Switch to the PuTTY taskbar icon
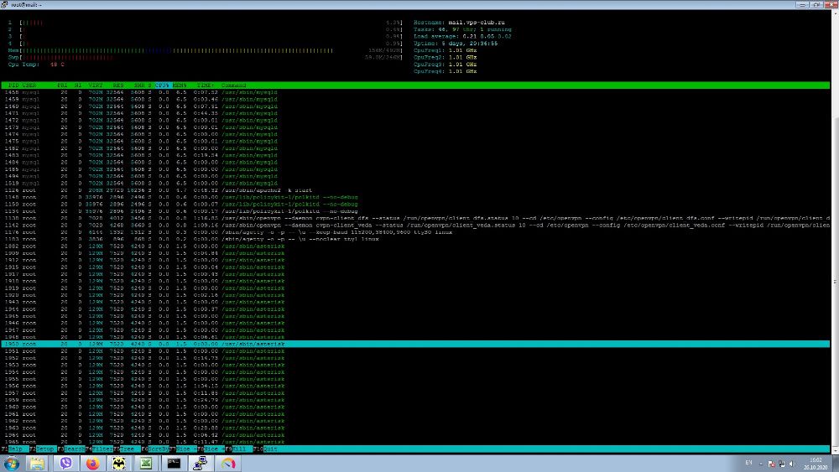Screen dimensions: 839x472 click(201, 463)
